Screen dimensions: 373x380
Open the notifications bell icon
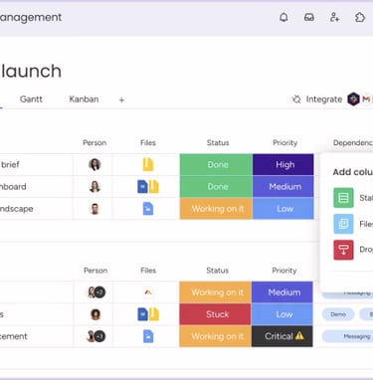coord(283,17)
